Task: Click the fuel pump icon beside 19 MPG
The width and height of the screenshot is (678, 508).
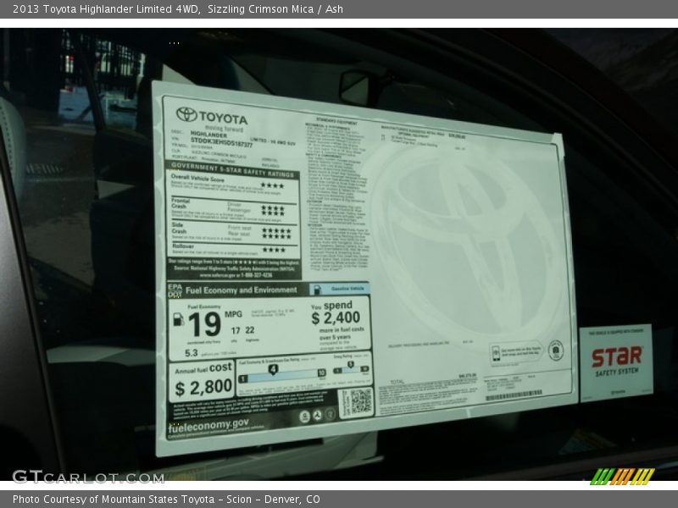Action: pyautogui.click(x=179, y=319)
